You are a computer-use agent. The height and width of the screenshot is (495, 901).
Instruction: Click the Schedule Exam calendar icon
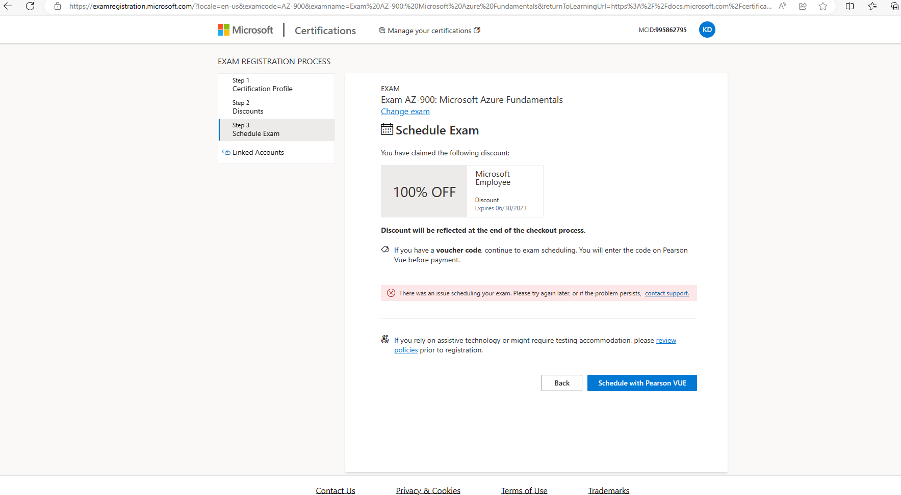pos(387,129)
